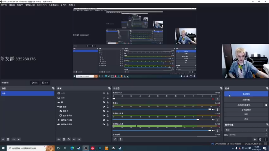269x151 pixels.
Task: Add a new source with plus icon
Action: 59,139
